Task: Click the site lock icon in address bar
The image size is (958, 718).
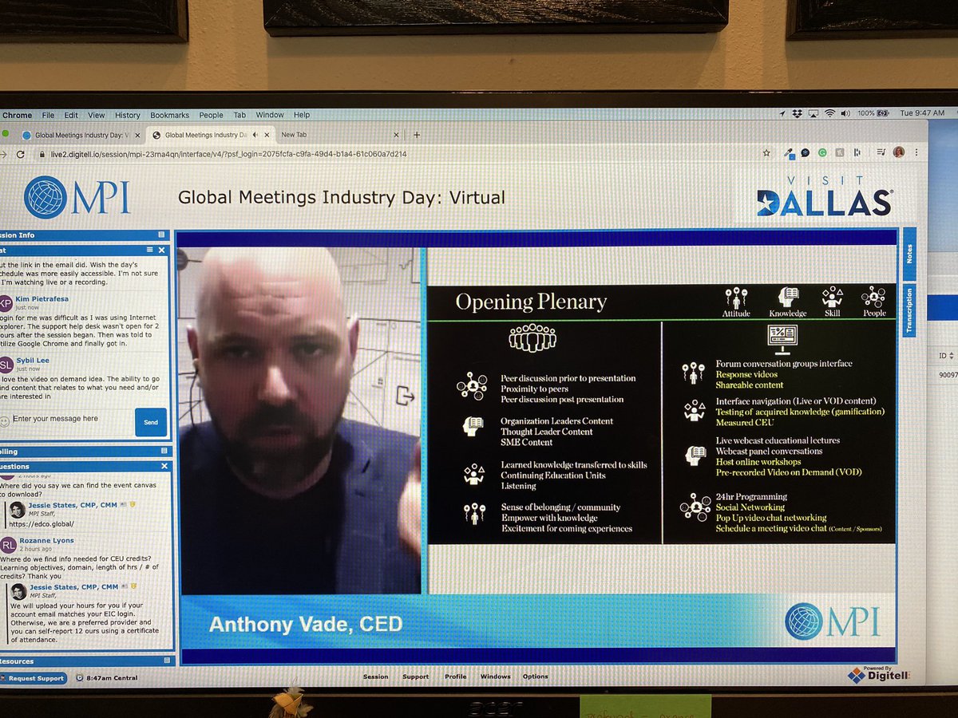Action: [x=42, y=154]
